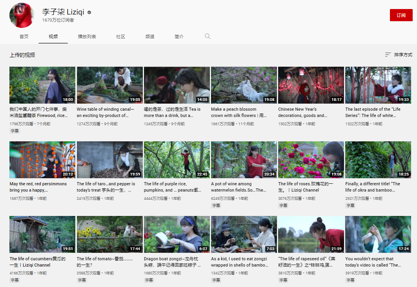Open the 社区 community tab
This screenshot has width=417, height=287.
pyautogui.click(x=120, y=37)
